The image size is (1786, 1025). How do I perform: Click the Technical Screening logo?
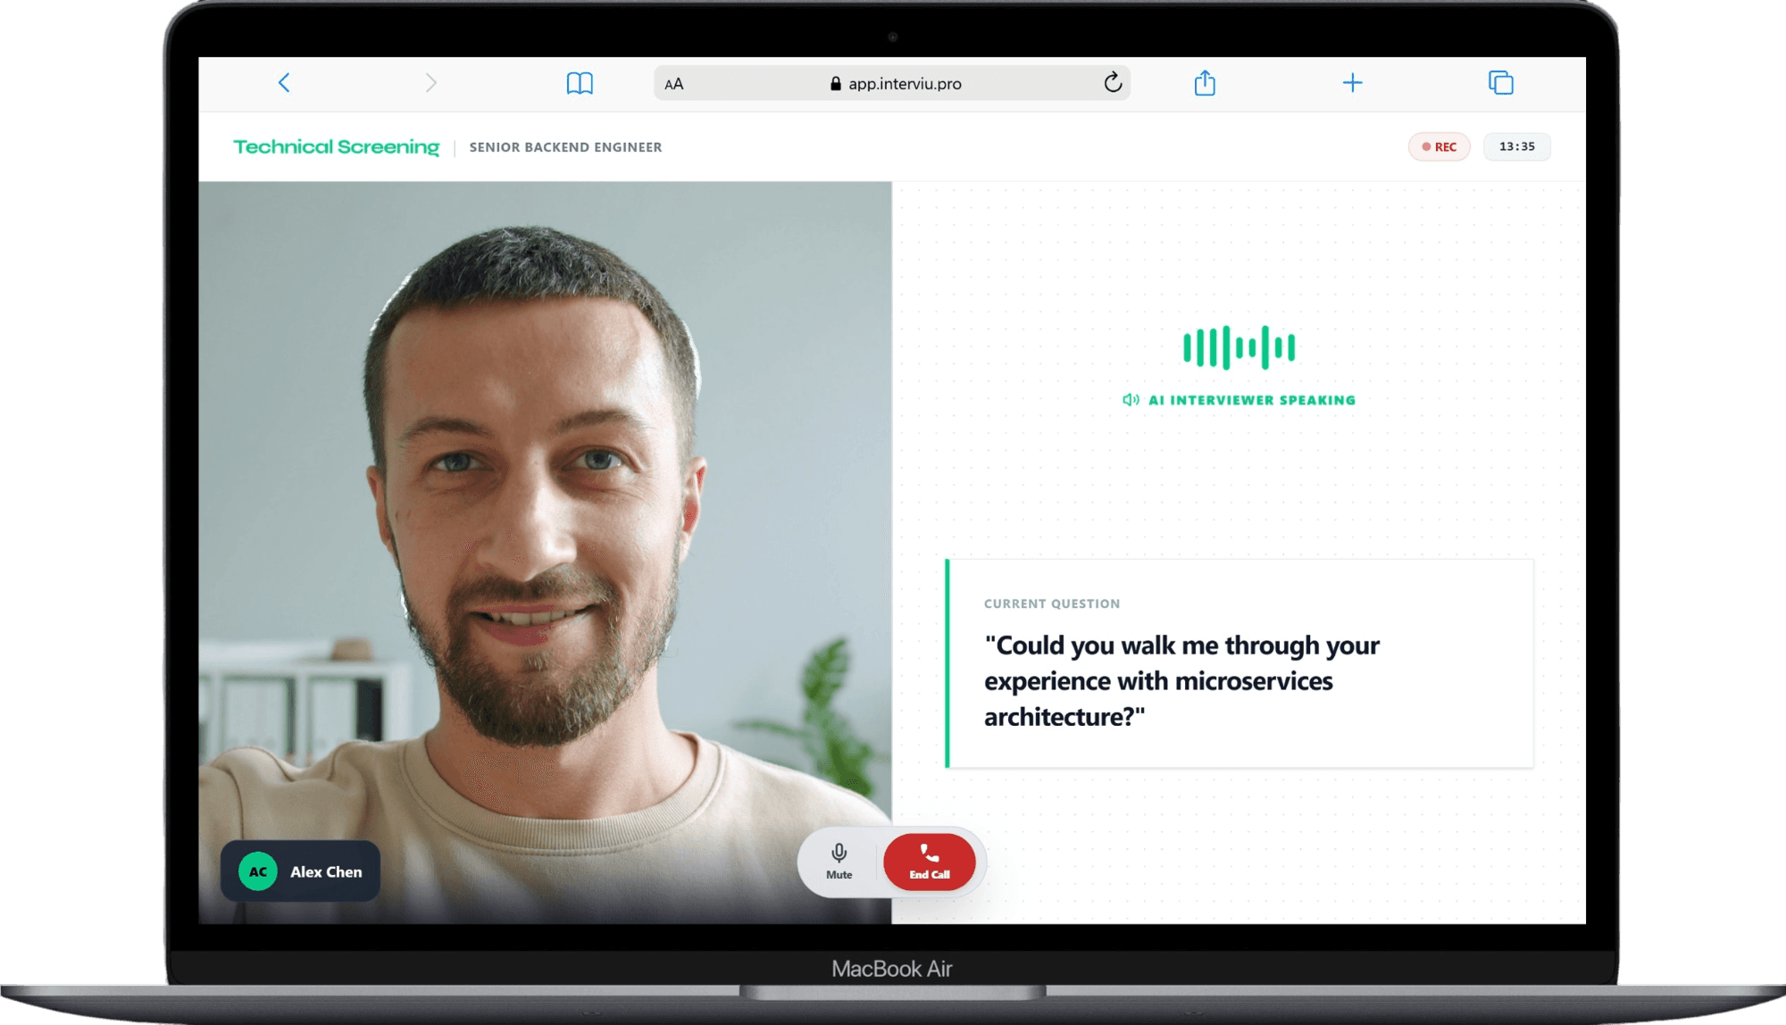point(337,146)
